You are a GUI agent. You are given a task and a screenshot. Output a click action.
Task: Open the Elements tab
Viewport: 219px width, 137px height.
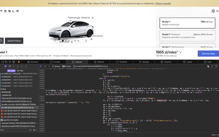point(33,62)
